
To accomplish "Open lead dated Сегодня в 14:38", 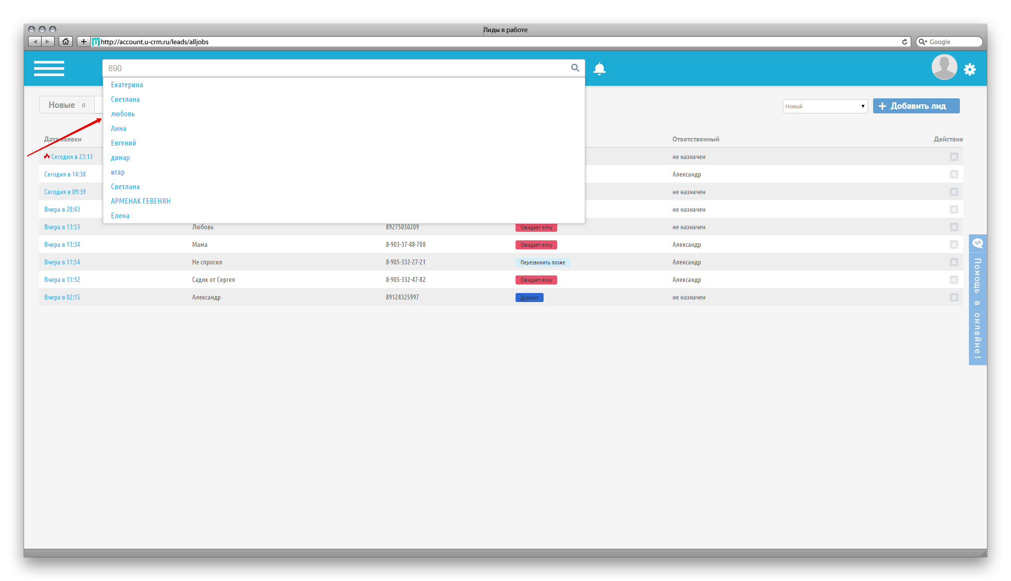I will coord(65,175).
